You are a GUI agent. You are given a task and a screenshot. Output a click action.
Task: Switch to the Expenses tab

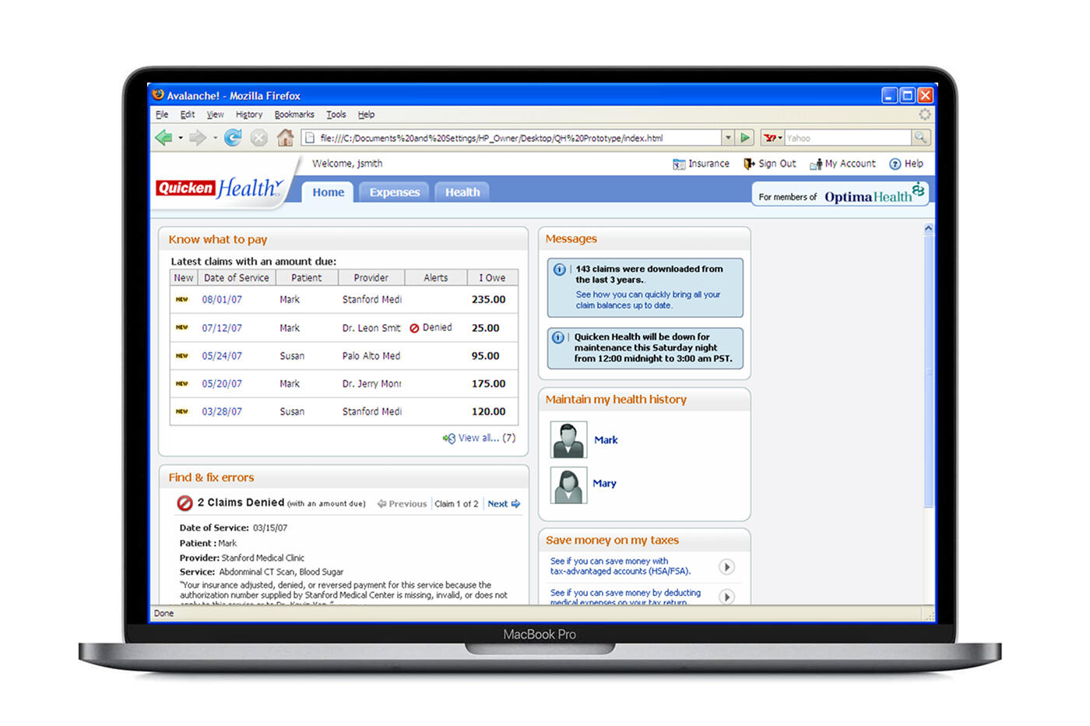click(x=394, y=192)
